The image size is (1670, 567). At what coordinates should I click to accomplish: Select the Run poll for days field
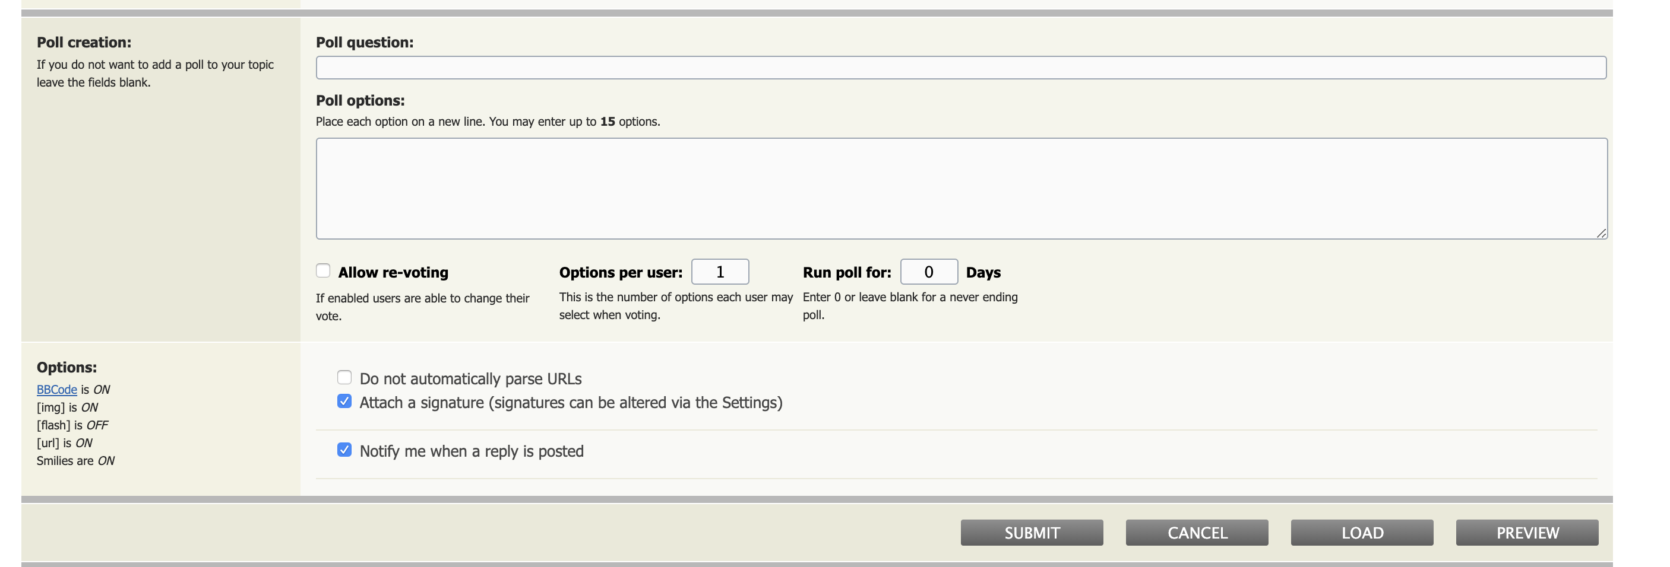click(928, 272)
